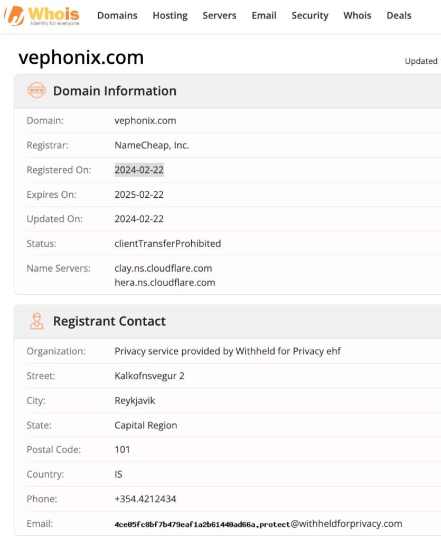The width and height of the screenshot is (441, 540).
Task: Open the Servers menu item
Action: coord(219,15)
